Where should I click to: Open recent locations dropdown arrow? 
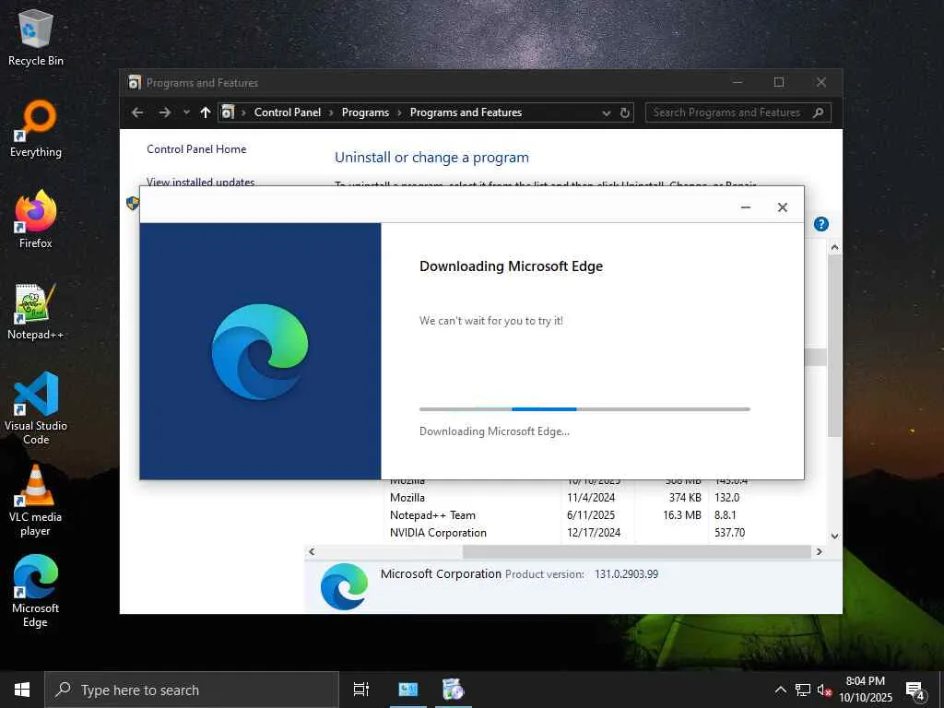coord(186,112)
